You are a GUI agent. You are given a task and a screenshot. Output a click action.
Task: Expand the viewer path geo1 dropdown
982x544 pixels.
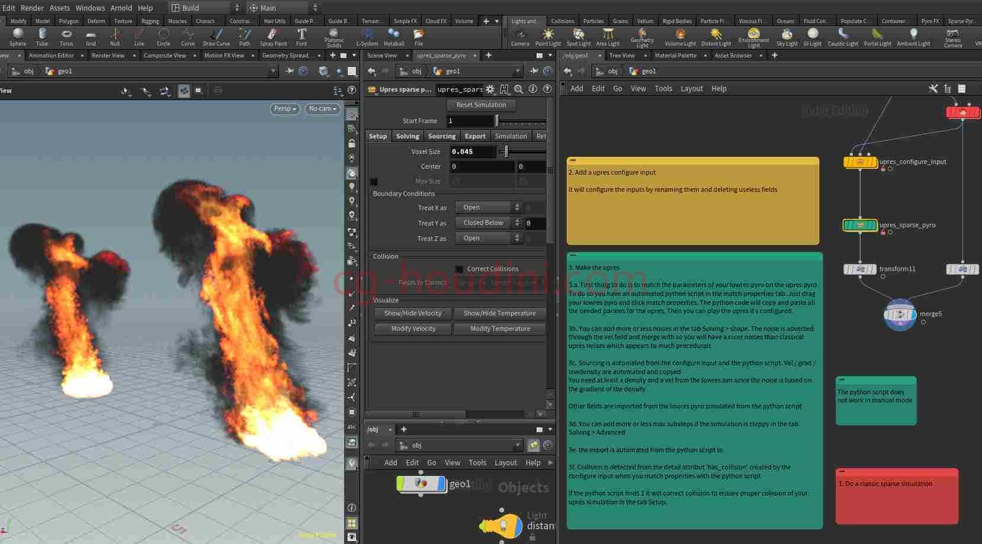click(x=272, y=71)
